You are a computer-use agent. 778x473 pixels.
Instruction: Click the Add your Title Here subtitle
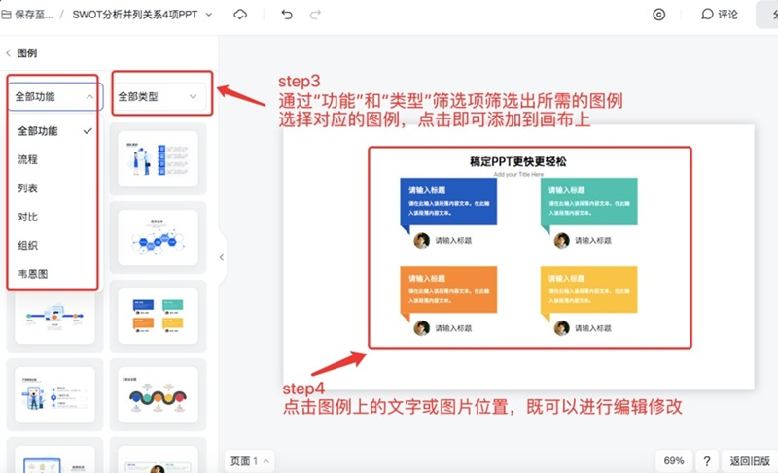[518, 175]
